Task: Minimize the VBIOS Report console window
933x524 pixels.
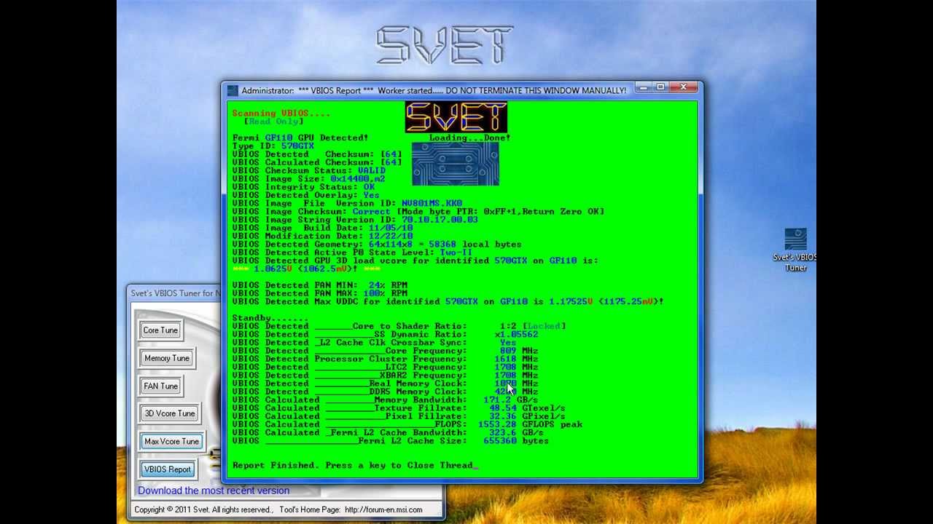Action: pos(643,87)
